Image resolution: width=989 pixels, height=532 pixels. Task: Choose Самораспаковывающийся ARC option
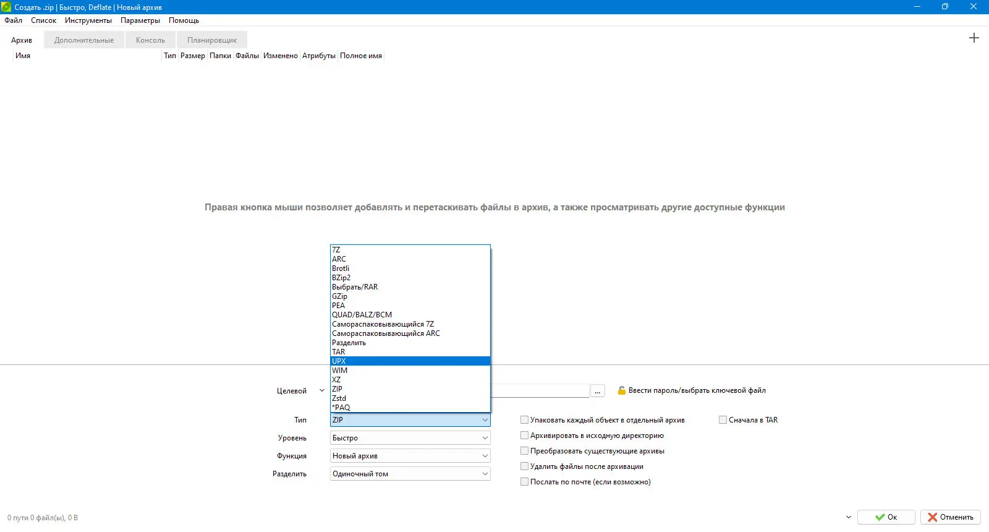coord(410,333)
